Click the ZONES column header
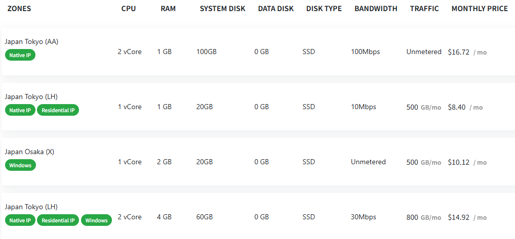The width and height of the screenshot is (515, 239). click(x=19, y=9)
